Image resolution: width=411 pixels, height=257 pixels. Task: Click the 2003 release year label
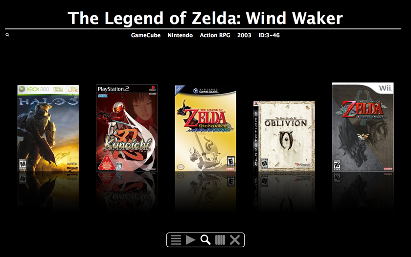(244, 35)
